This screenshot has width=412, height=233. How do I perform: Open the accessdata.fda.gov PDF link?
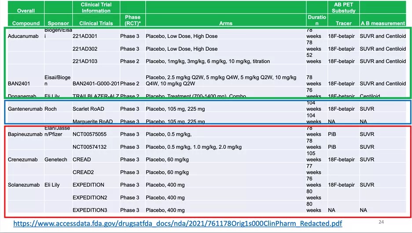click(178, 223)
